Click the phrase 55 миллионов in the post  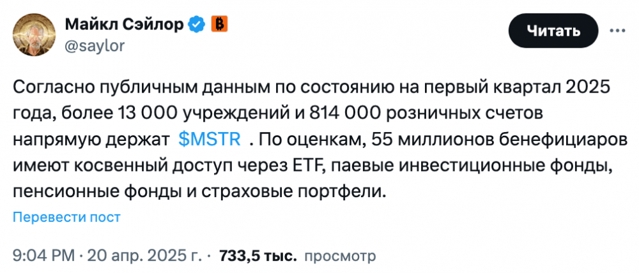click(411, 140)
